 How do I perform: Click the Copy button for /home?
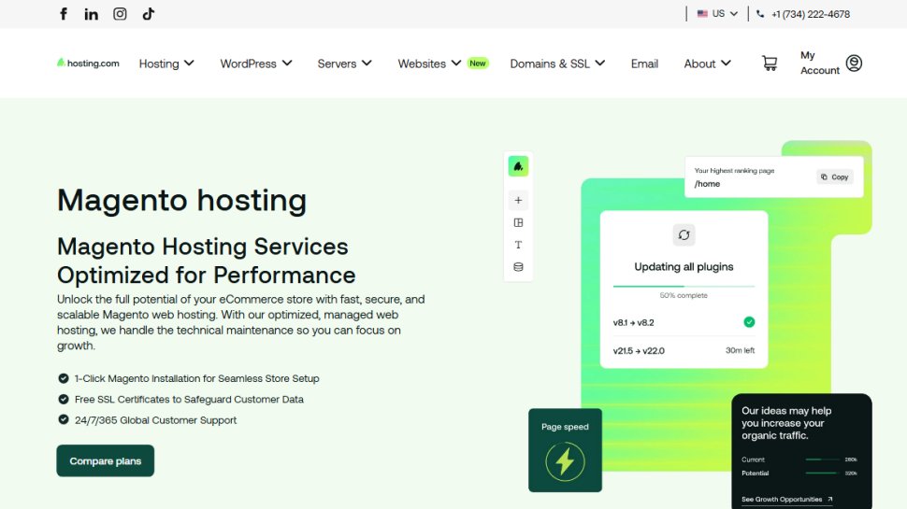point(835,177)
